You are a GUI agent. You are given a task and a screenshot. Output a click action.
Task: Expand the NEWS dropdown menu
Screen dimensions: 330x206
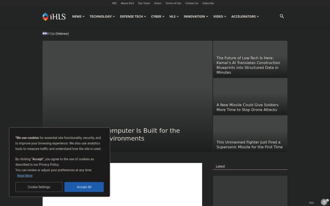78,16
